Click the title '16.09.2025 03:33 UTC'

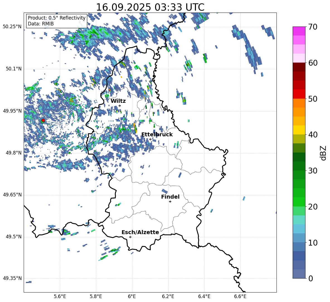tap(150, 7)
